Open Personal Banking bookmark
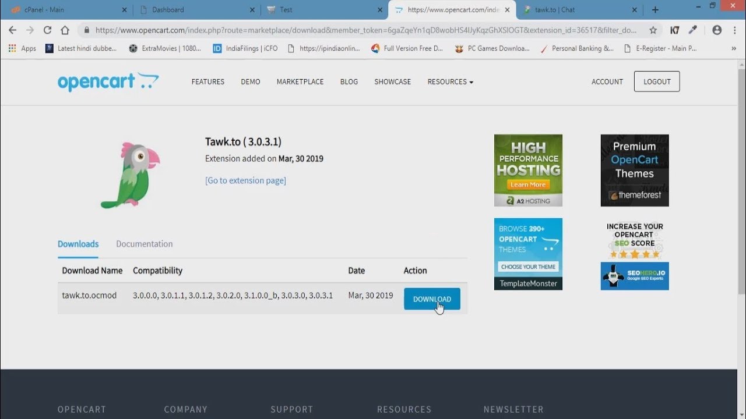The height and width of the screenshot is (419, 746). pos(577,48)
